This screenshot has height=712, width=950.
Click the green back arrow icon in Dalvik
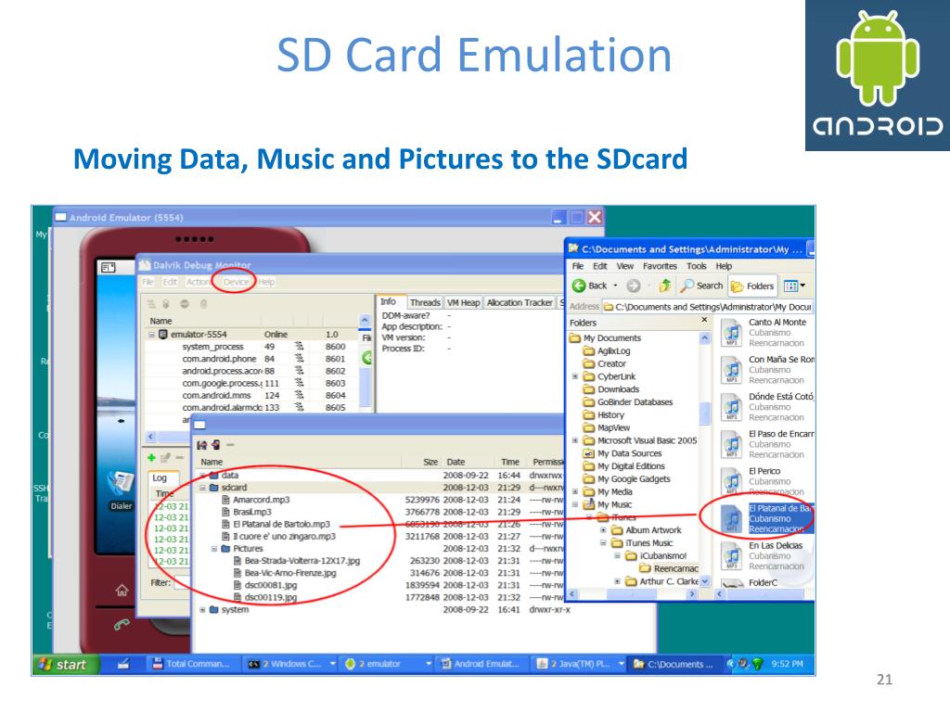coord(367,358)
